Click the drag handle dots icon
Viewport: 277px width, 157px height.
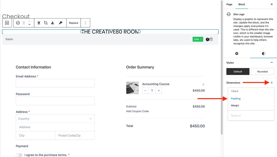coord(24,23)
